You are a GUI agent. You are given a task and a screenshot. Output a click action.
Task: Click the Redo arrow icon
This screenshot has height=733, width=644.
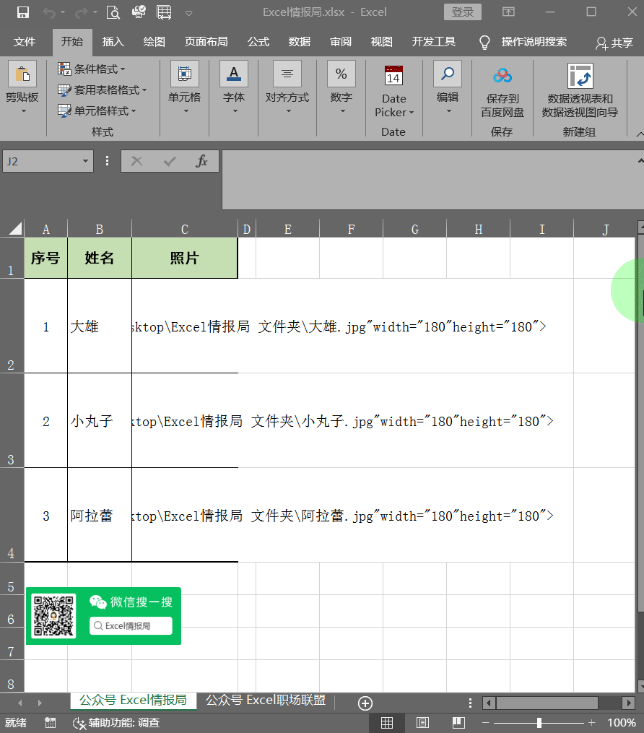point(82,12)
